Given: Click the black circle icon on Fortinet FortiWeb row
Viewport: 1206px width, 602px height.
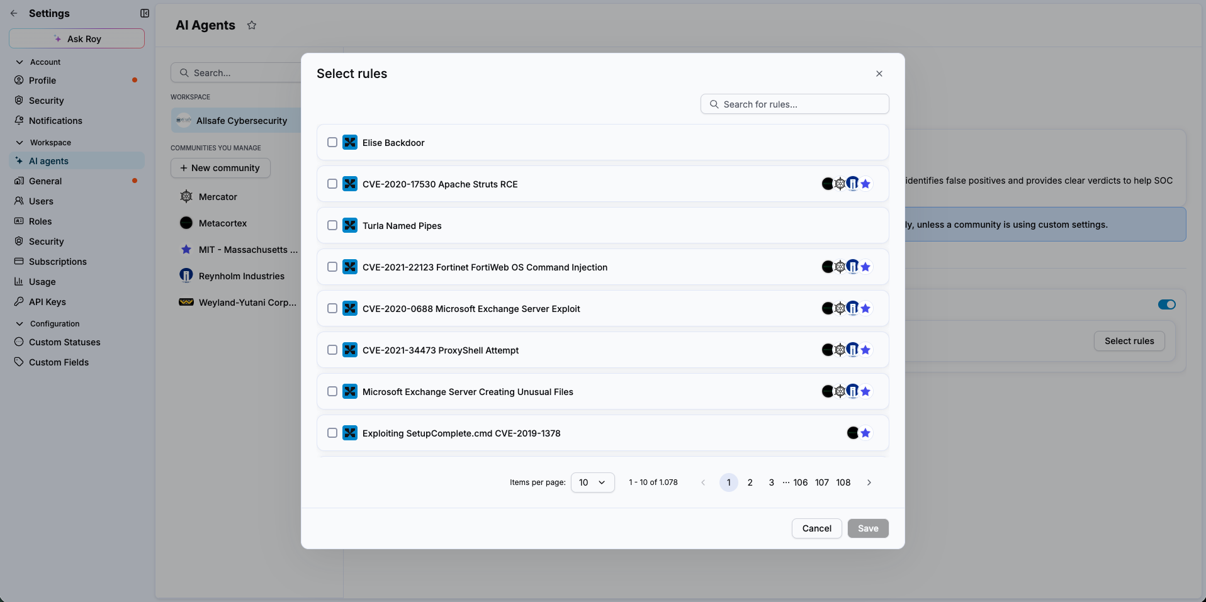Looking at the screenshot, I should point(828,267).
